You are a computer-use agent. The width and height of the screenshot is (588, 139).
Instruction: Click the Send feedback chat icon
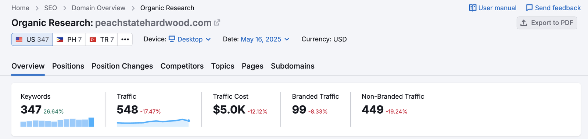pos(529,8)
